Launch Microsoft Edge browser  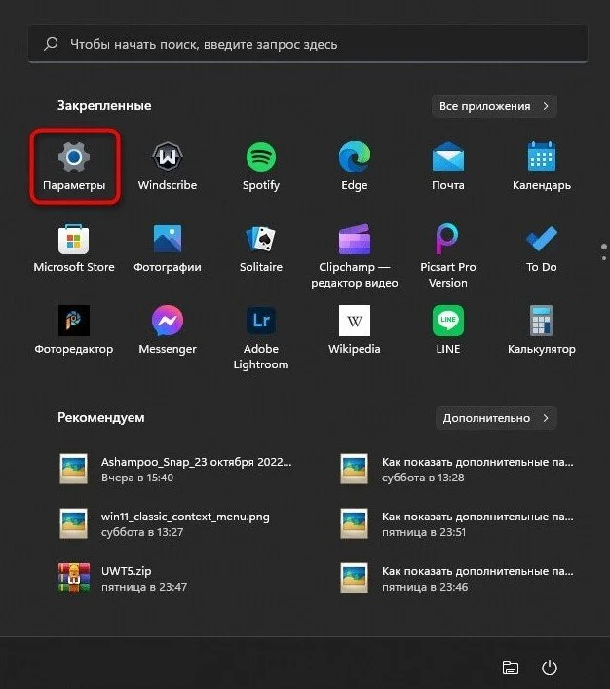[x=355, y=166]
